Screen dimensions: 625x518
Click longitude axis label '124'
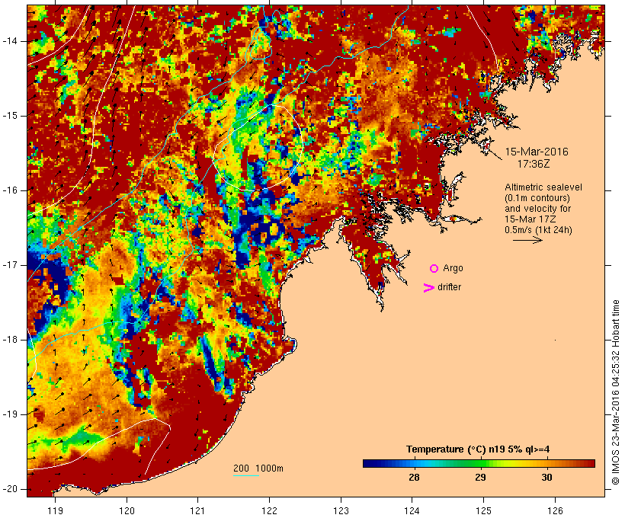pyautogui.click(x=412, y=510)
